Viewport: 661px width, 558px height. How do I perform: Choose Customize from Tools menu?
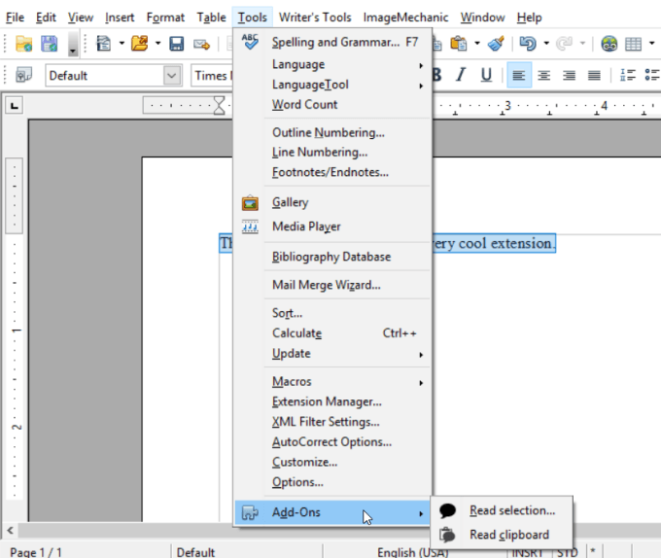pyautogui.click(x=304, y=463)
